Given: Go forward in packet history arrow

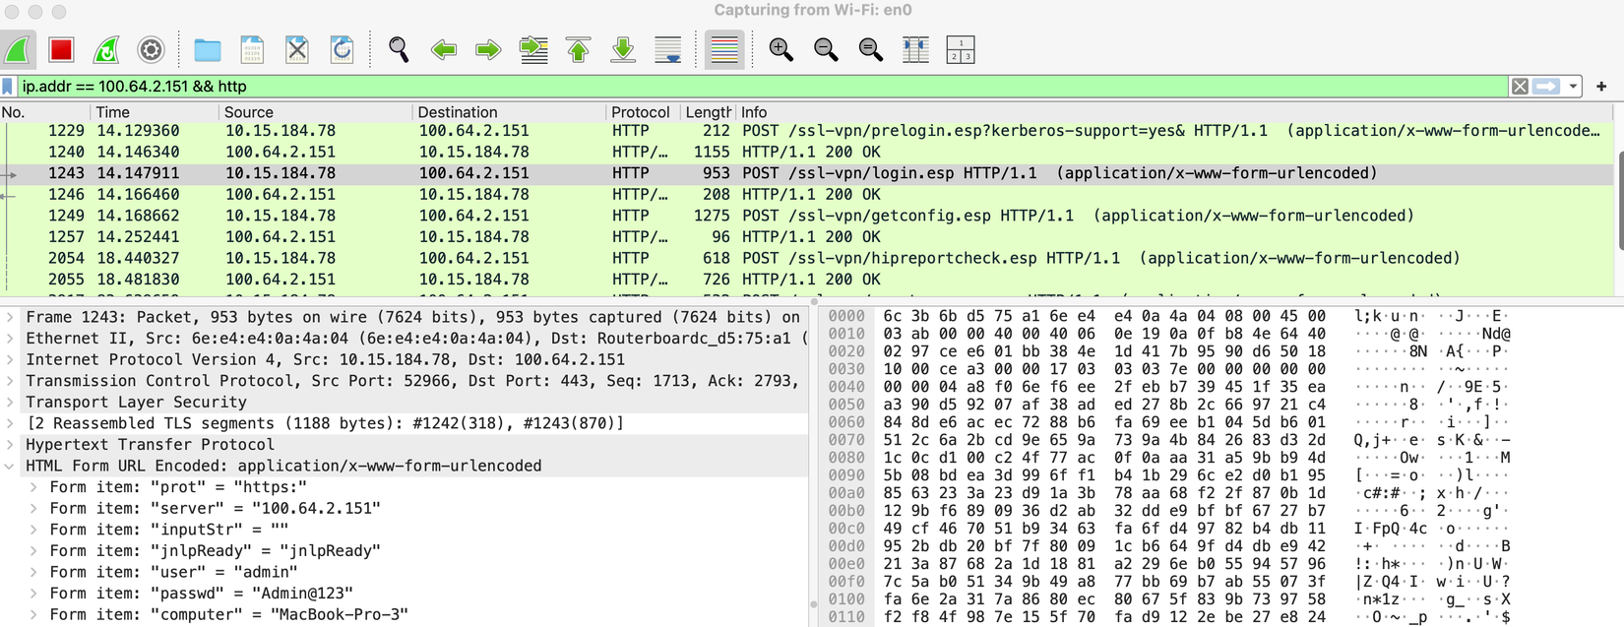Looking at the screenshot, I should (x=488, y=49).
